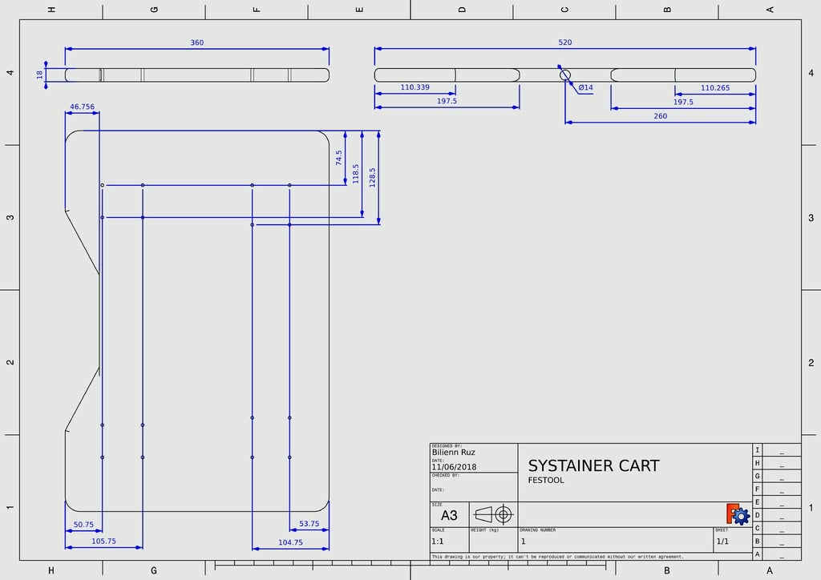Click the 1/1 sheet count value
This screenshot has width=821, height=580.
pos(722,542)
